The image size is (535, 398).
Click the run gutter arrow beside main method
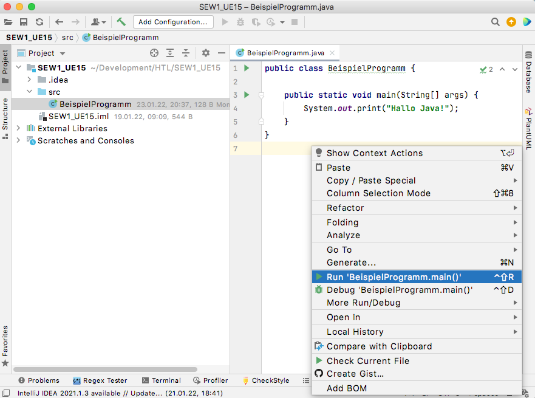coord(247,95)
